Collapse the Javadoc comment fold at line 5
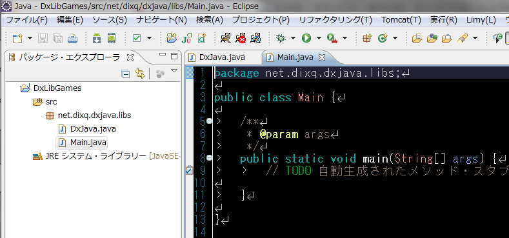 click(x=209, y=121)
